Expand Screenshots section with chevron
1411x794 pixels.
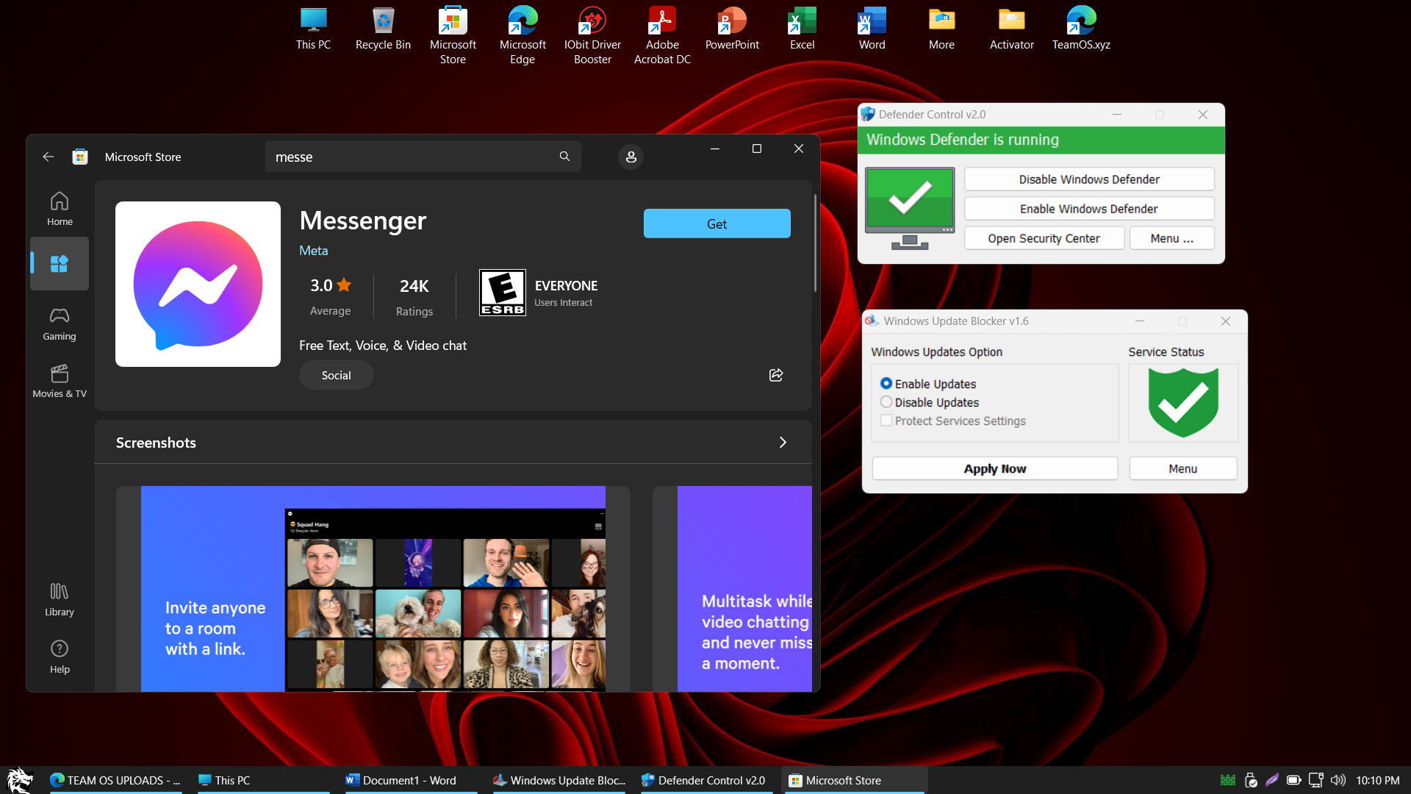(x=783, y=443)
